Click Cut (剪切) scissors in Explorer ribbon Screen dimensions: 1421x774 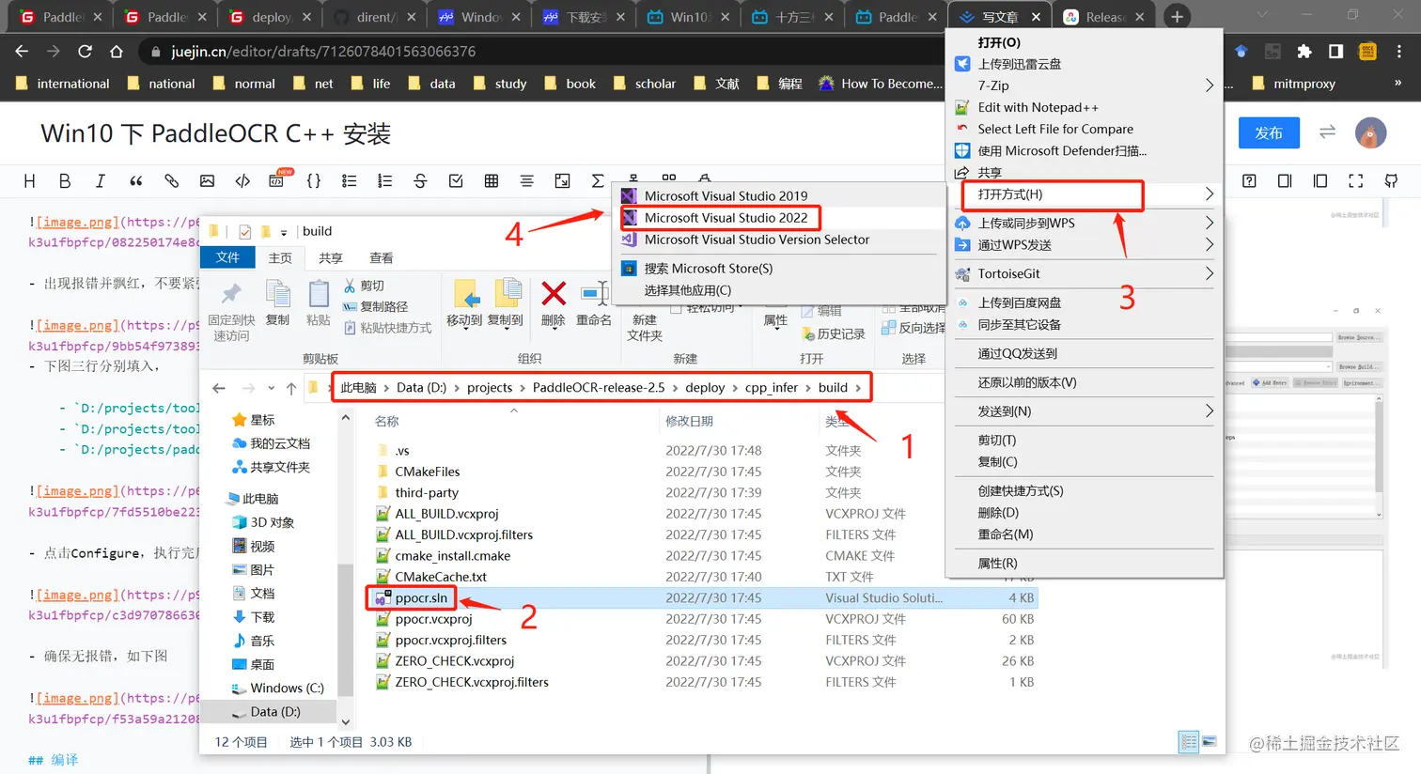(x=365, y=286)
